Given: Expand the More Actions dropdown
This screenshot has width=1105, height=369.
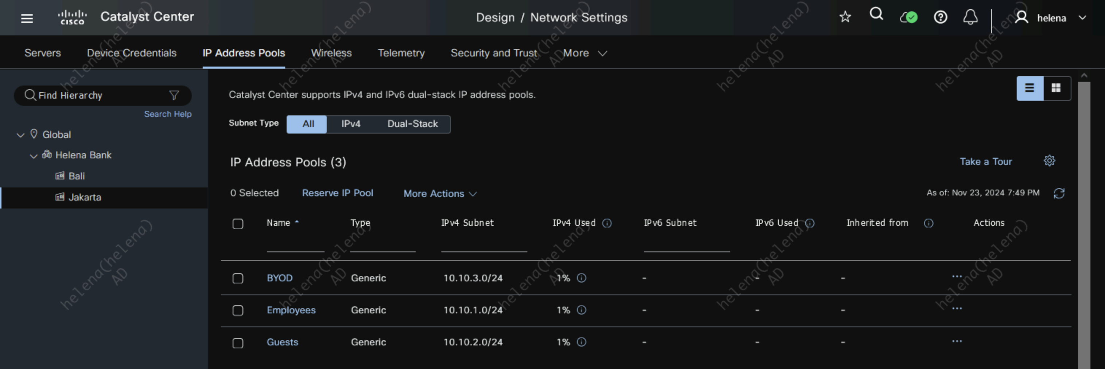Looking at the screenshot, I should 440,194.
